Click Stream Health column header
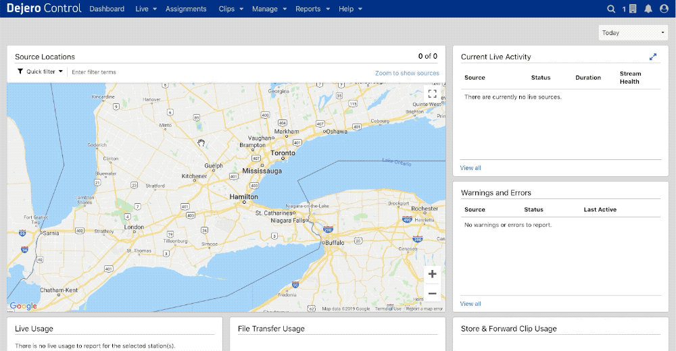Image resolution: width=676 pixels, height=351 pixels. pyautogui.click(x=630, y=78)
